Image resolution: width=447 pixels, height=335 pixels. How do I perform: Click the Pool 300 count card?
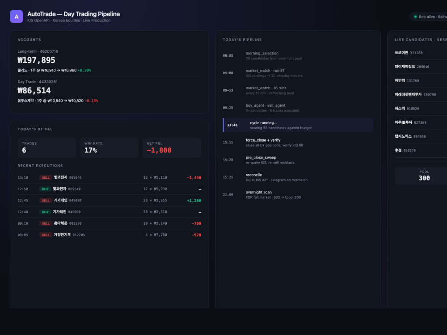422,176
